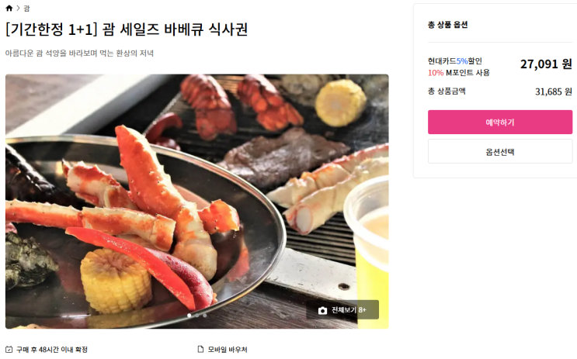Viewport: 577px width, 359px height.
Task: Select the 모바일 바우처 label
Action: click(x=228, y=350)
